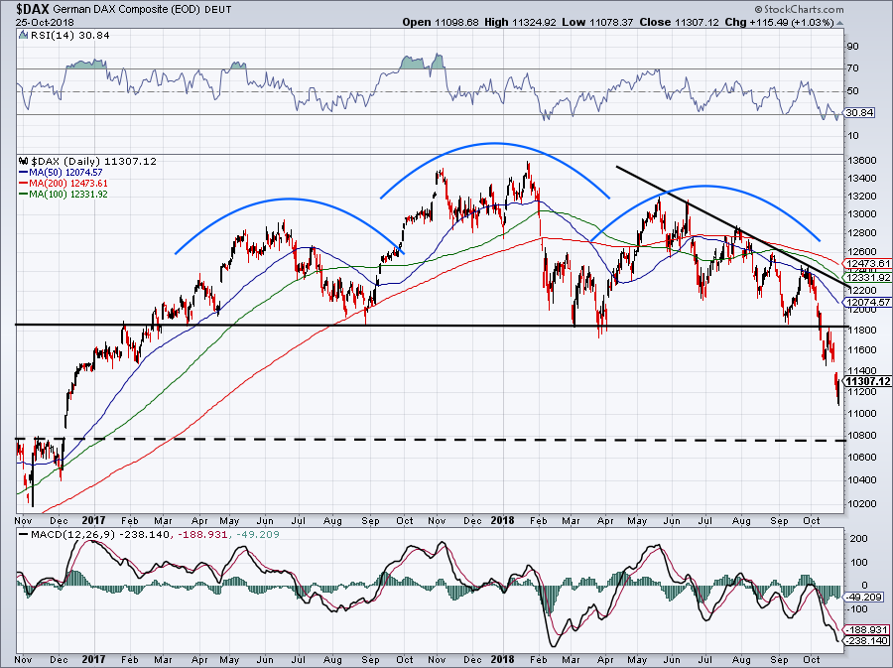Click the Chg +115.49 (+1.03%) value
893x668 pixels.
(x=779, y=22)
